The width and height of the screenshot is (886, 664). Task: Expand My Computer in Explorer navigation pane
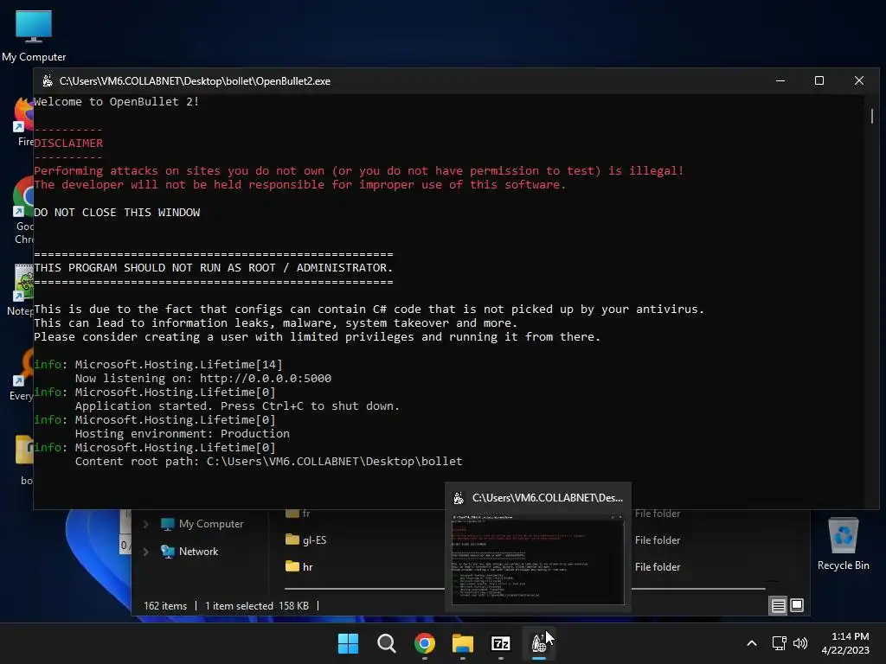pos(145,524)
